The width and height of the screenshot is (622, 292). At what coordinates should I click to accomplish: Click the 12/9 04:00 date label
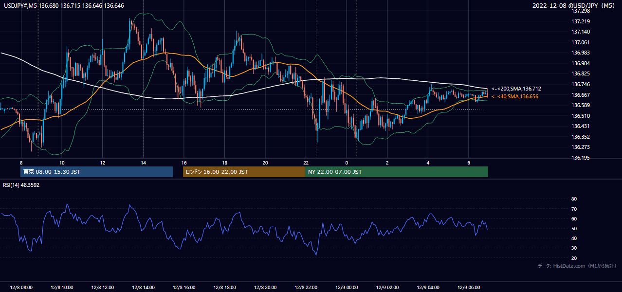point(428,287)
